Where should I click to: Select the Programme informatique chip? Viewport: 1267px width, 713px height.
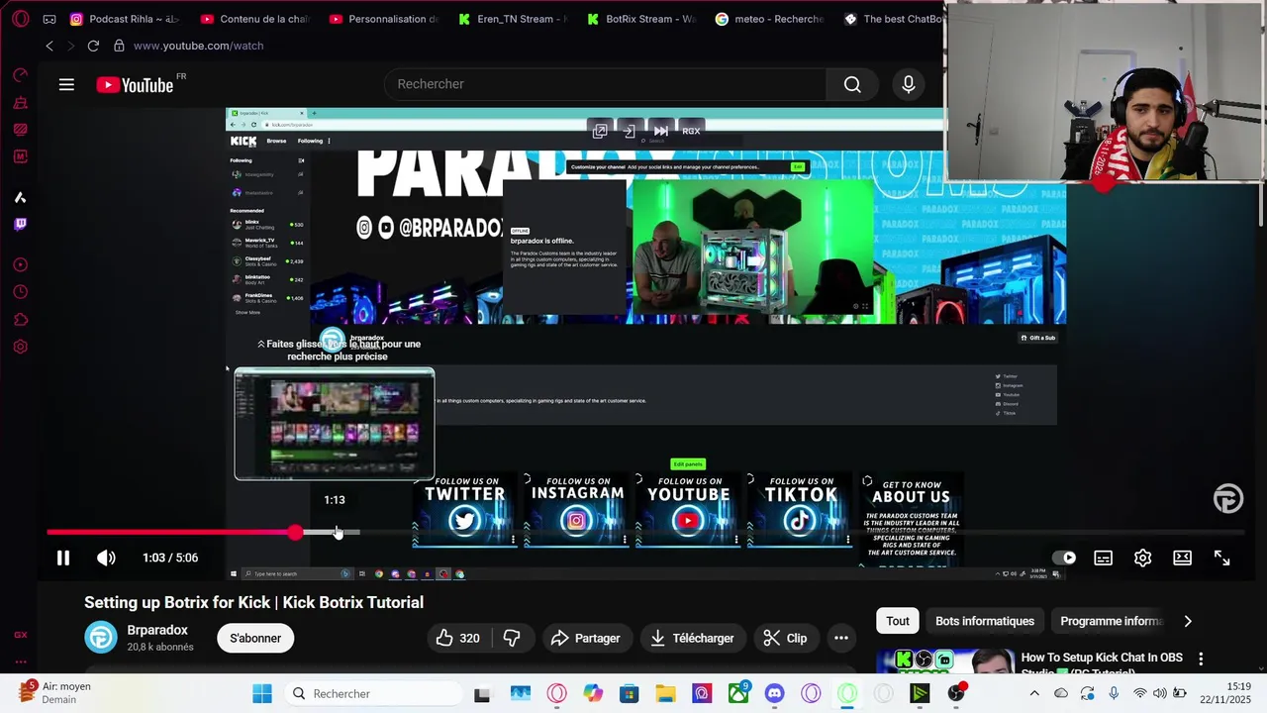click(1111, 621)
